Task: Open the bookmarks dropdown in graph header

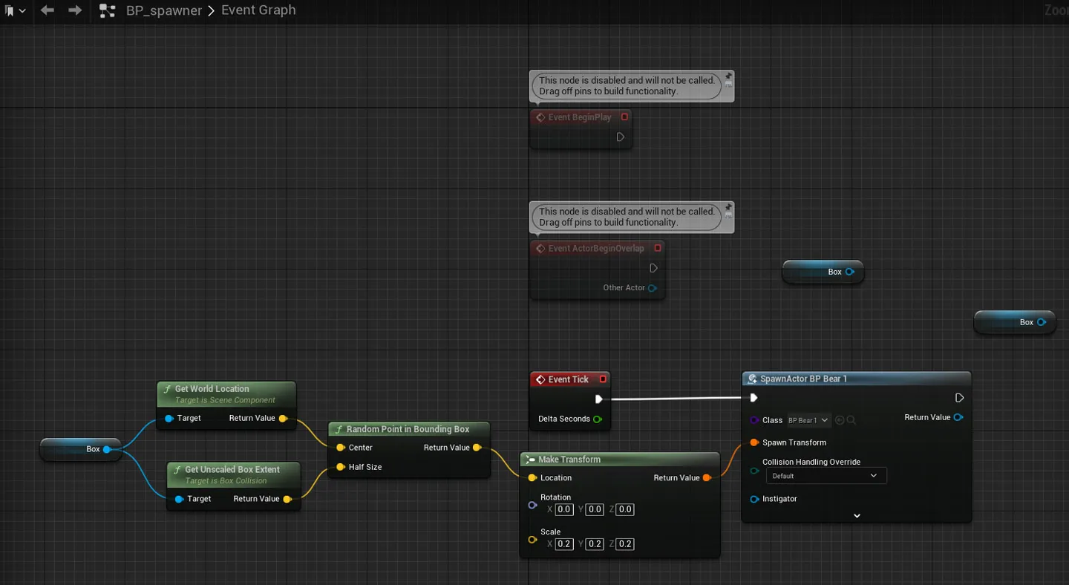Action: click(x=15, y=10)
